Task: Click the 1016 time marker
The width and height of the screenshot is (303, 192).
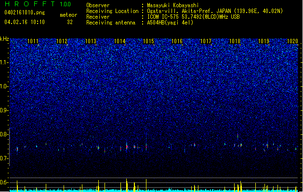Action: [177, 41]
